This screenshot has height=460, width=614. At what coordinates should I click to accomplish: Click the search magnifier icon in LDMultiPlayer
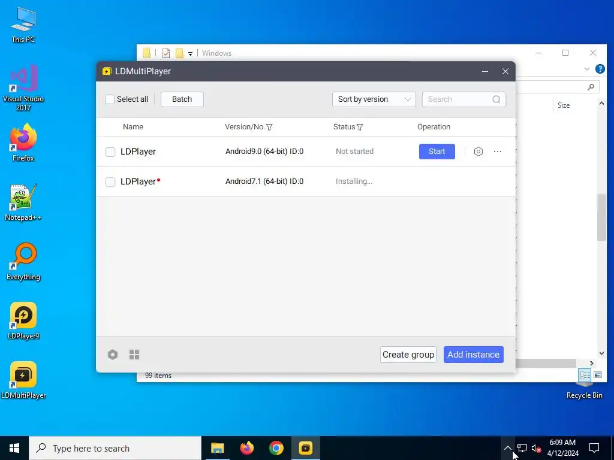pos(496,99)
